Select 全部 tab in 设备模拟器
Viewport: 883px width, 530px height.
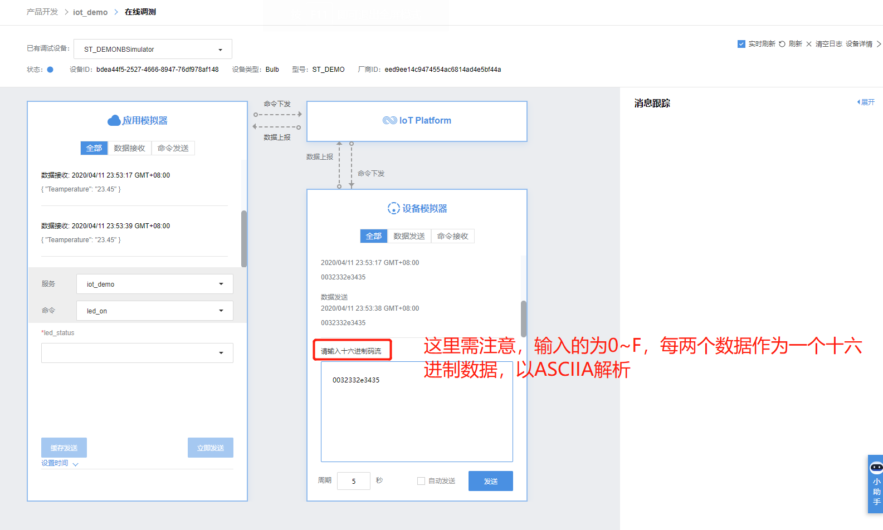pos(374,236)
